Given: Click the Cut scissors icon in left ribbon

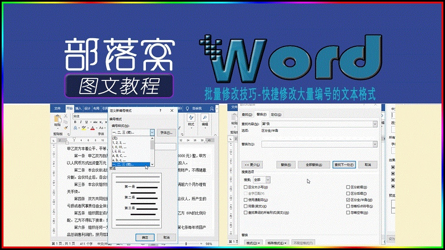Looking at the screenshot, I should 66,116.
